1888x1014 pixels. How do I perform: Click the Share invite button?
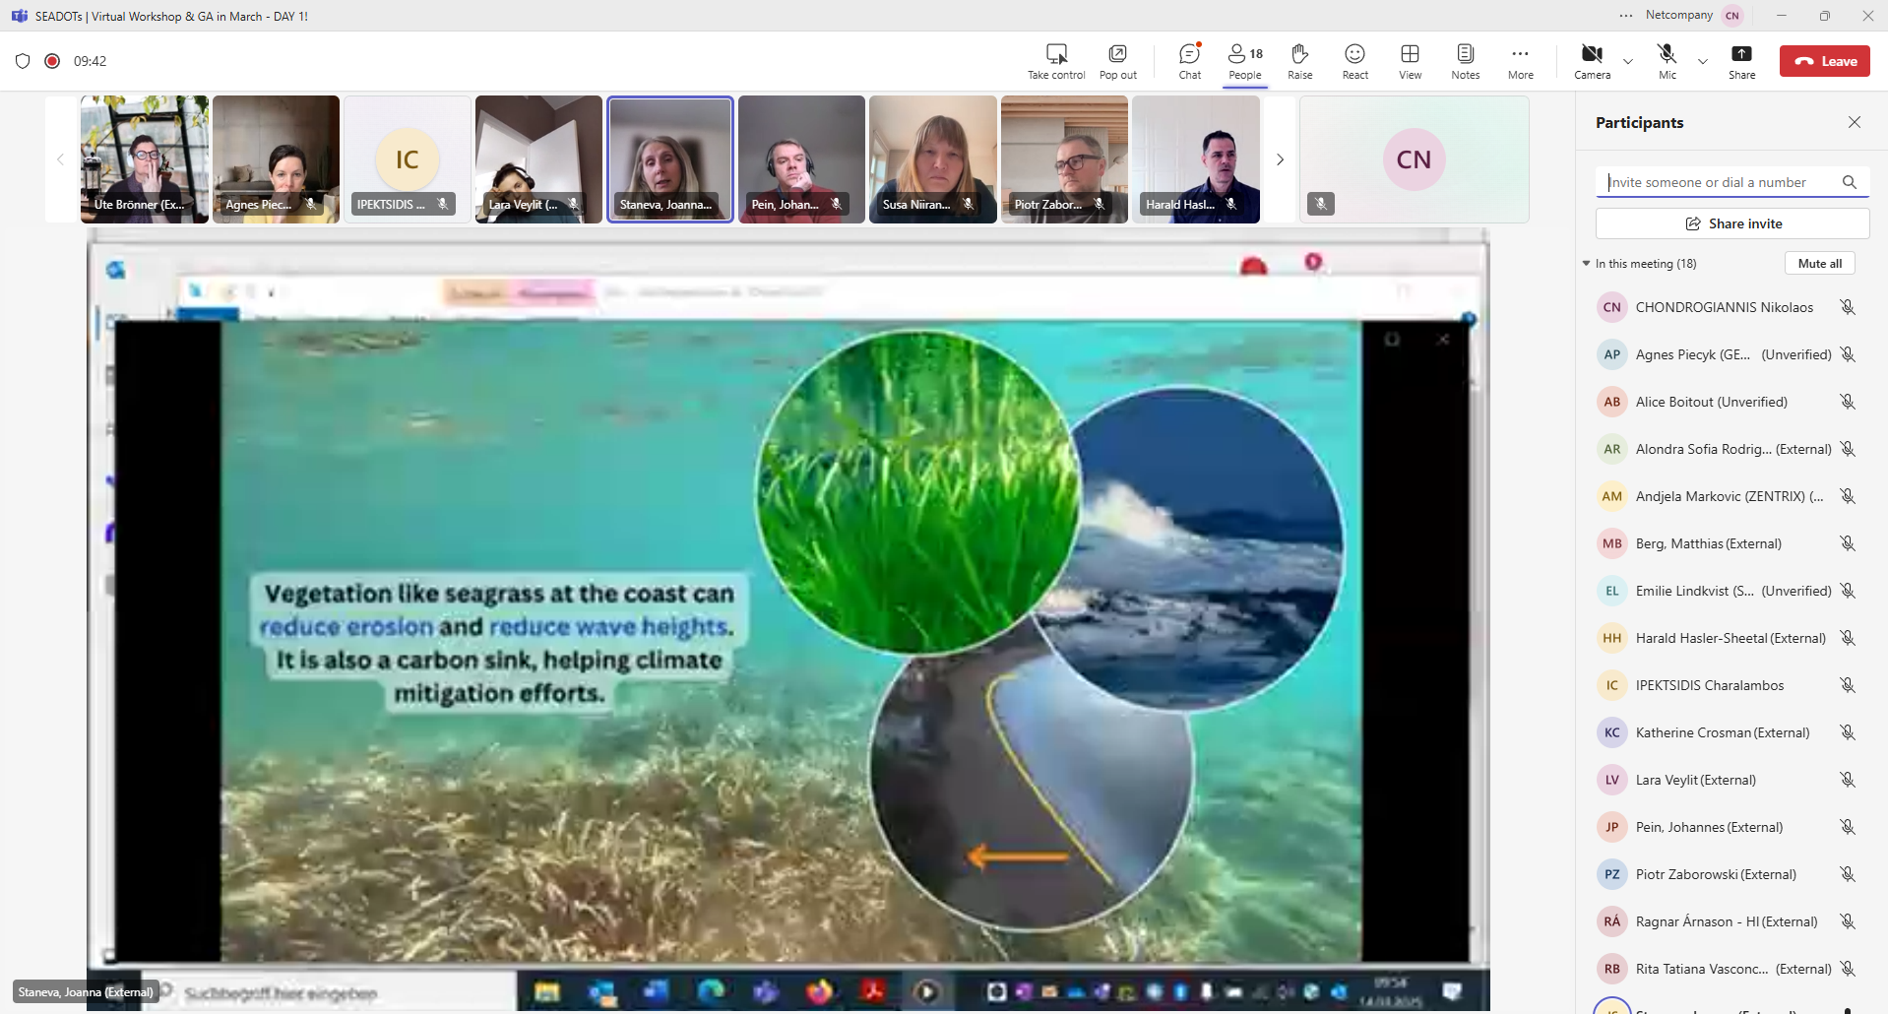(x=1732, y=223)
